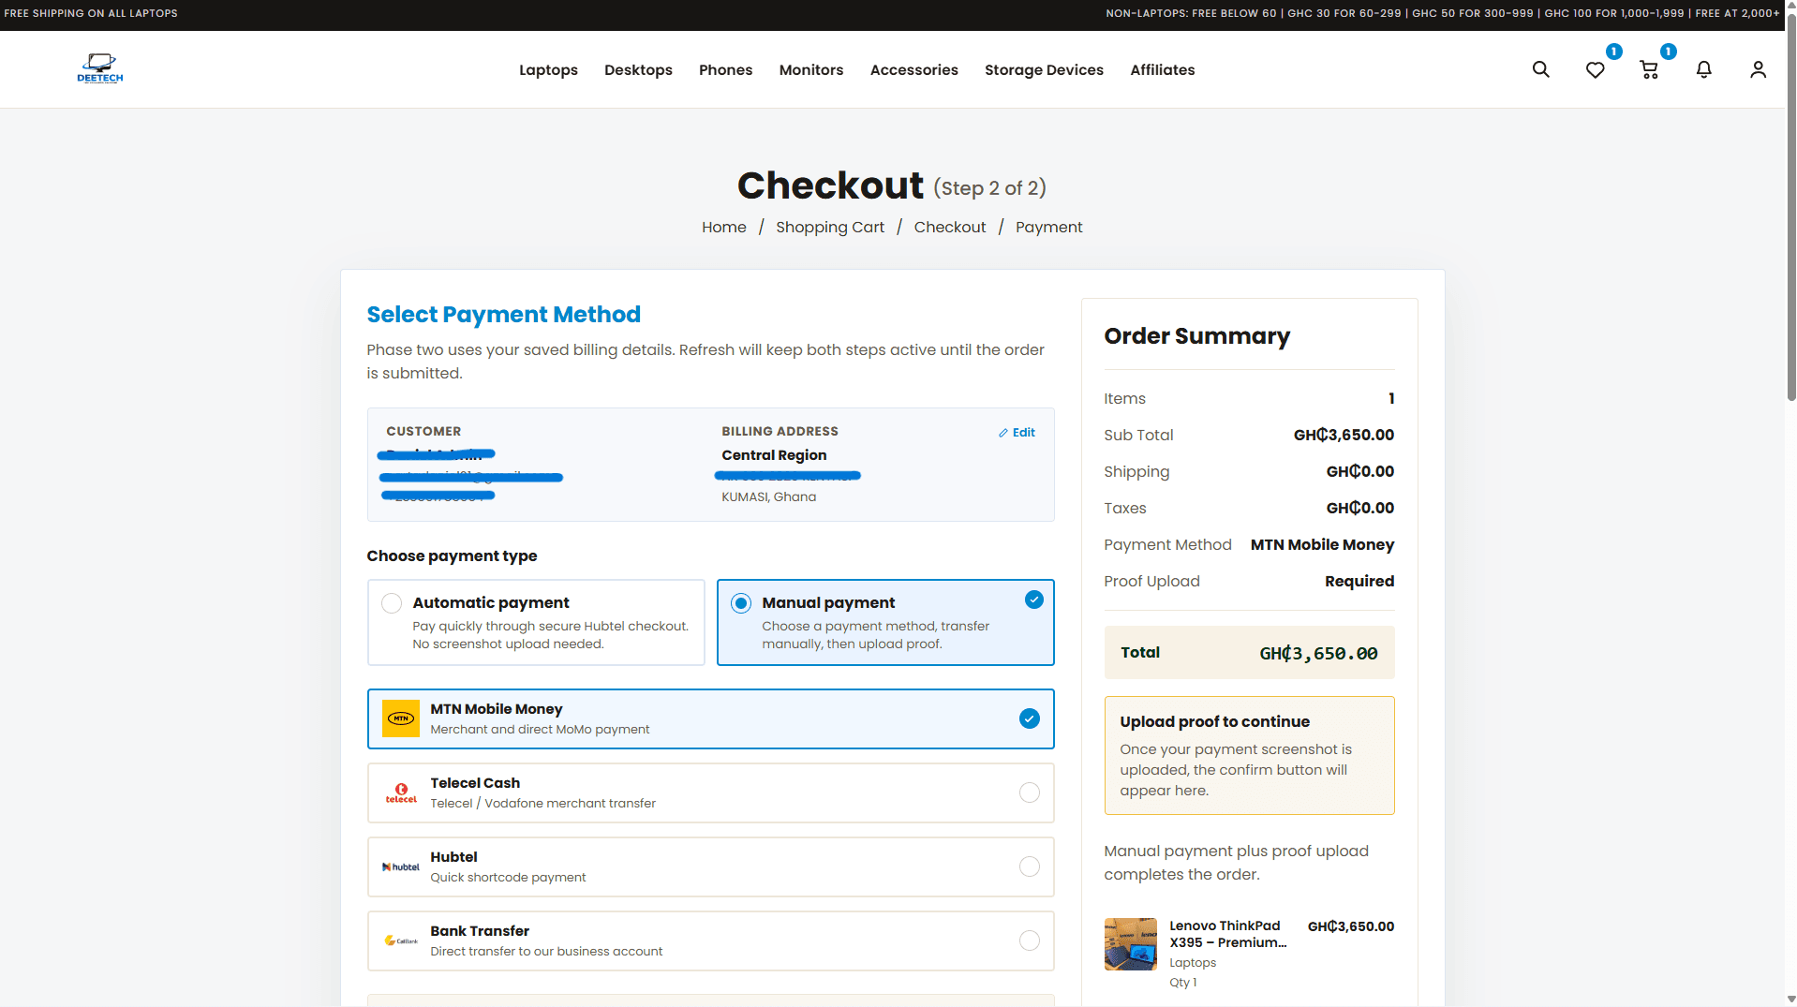Click the Central Region text
The image size is (1797, 1007).
[x=774, y=455]
